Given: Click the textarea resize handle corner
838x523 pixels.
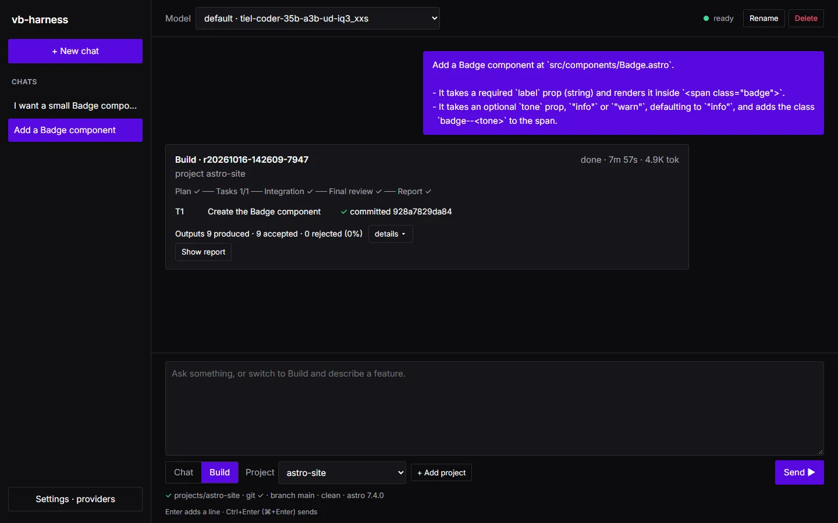Looking at the screenshot, I should 821,452.
